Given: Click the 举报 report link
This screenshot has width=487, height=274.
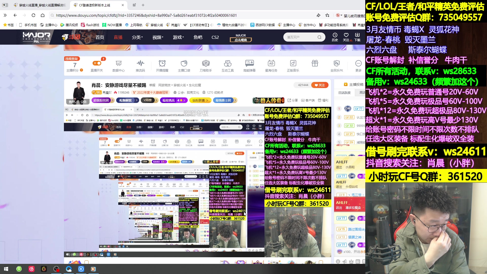Looking at the screenshot, I should 152,85.
